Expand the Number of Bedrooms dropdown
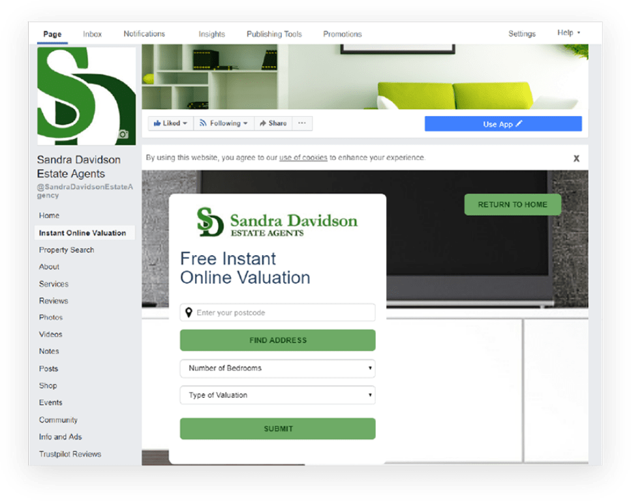 point(277,369)
